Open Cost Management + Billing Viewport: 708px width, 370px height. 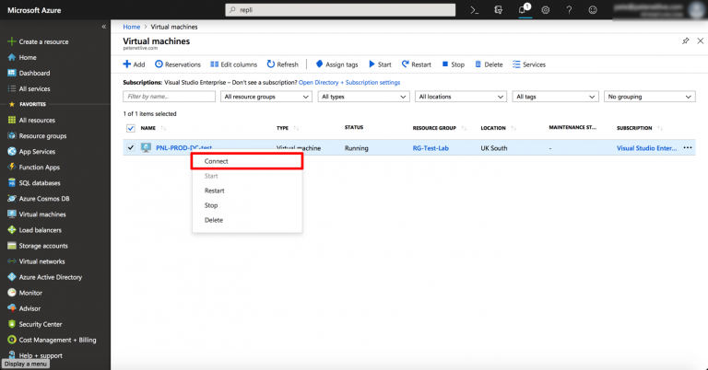click(52, 340)
